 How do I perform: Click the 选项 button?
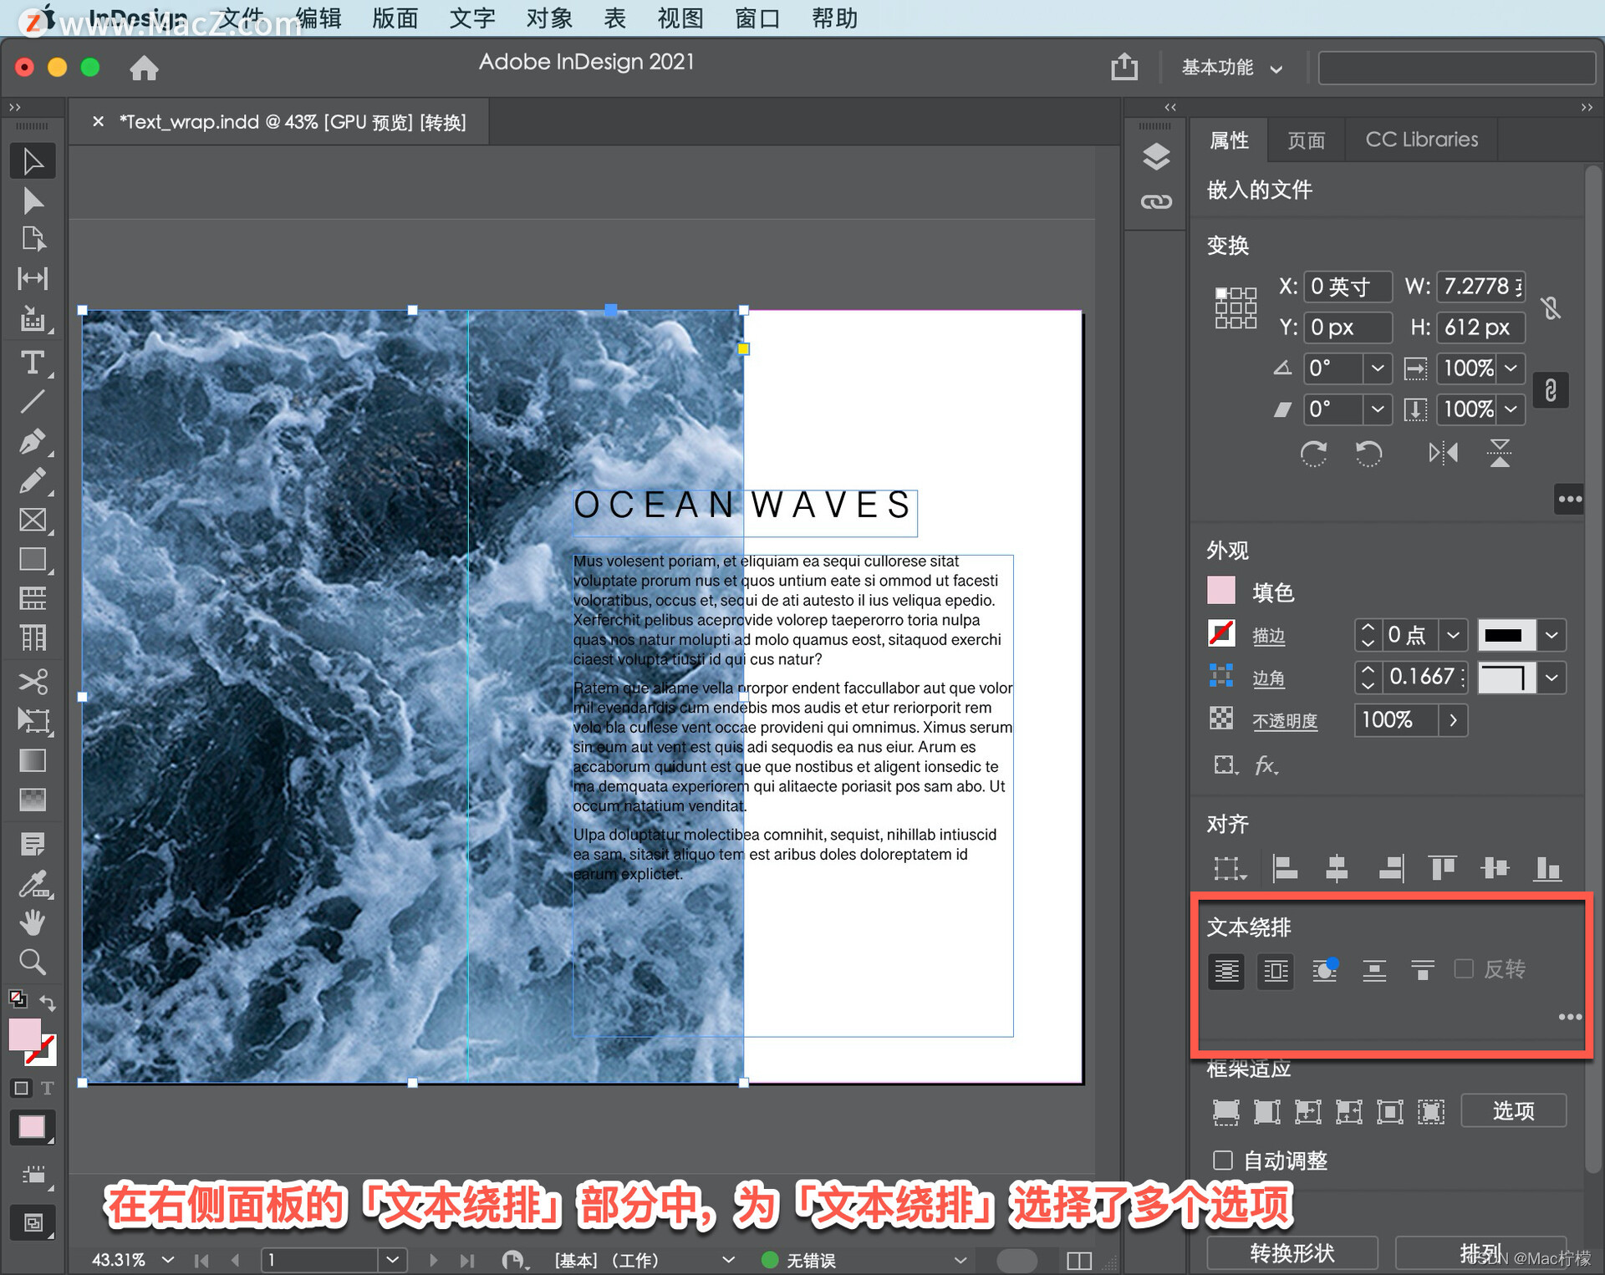point(1513,1110)
